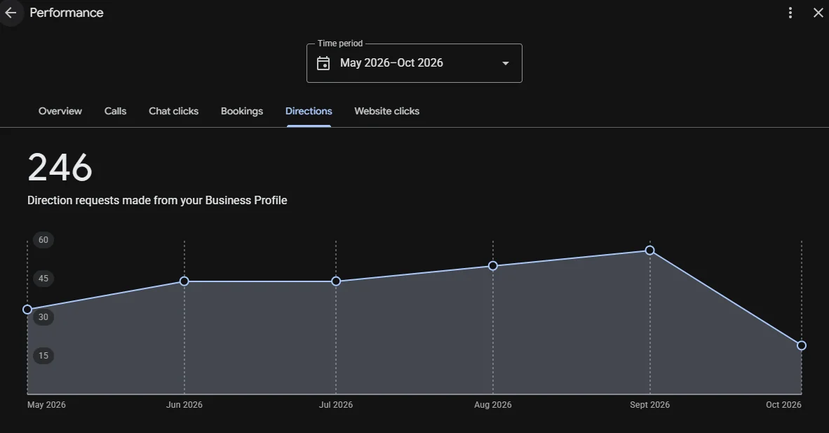Click the 45 y-axis label
This screenshot has height=433, width=829.
[43, 279]
